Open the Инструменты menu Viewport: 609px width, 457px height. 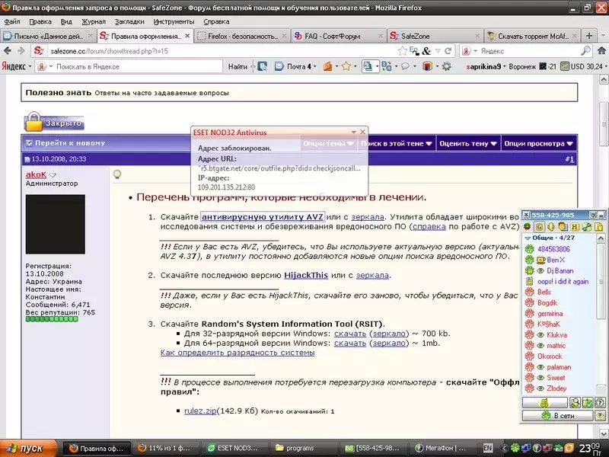pyautogui.click(x=174, y=22)
